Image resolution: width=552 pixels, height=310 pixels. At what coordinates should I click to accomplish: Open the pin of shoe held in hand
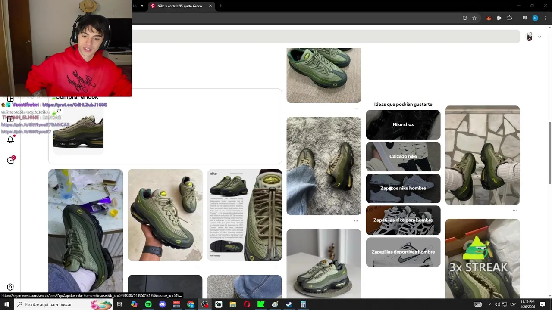pos(165,215)
